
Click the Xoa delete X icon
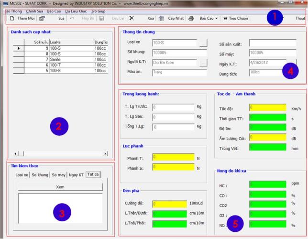(132, 19)
